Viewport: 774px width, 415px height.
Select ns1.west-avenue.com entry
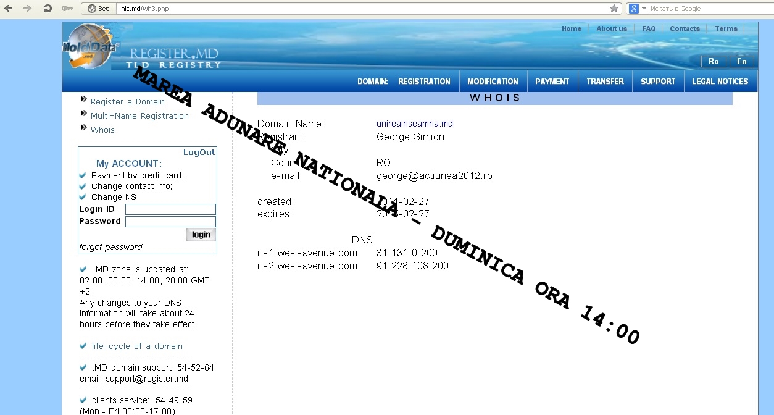coord(307,253)
